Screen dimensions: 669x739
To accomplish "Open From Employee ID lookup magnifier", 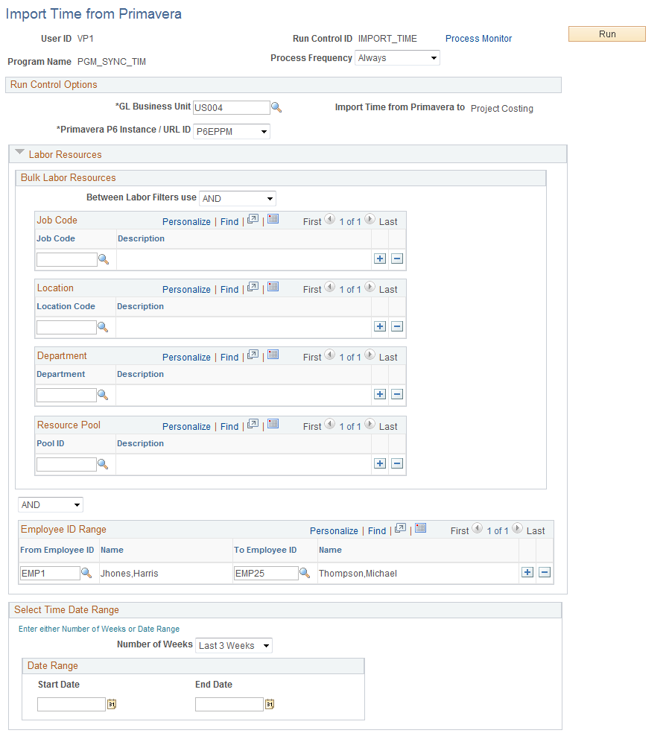I will tap(86, 573).
